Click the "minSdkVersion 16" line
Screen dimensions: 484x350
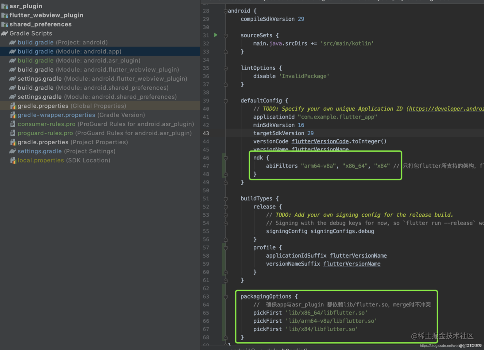(x=279, y=125)
